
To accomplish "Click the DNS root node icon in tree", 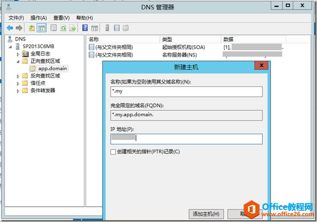I will coord(10,39).
